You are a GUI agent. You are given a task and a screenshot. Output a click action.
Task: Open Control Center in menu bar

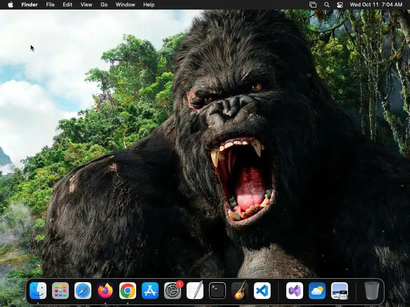340,5
